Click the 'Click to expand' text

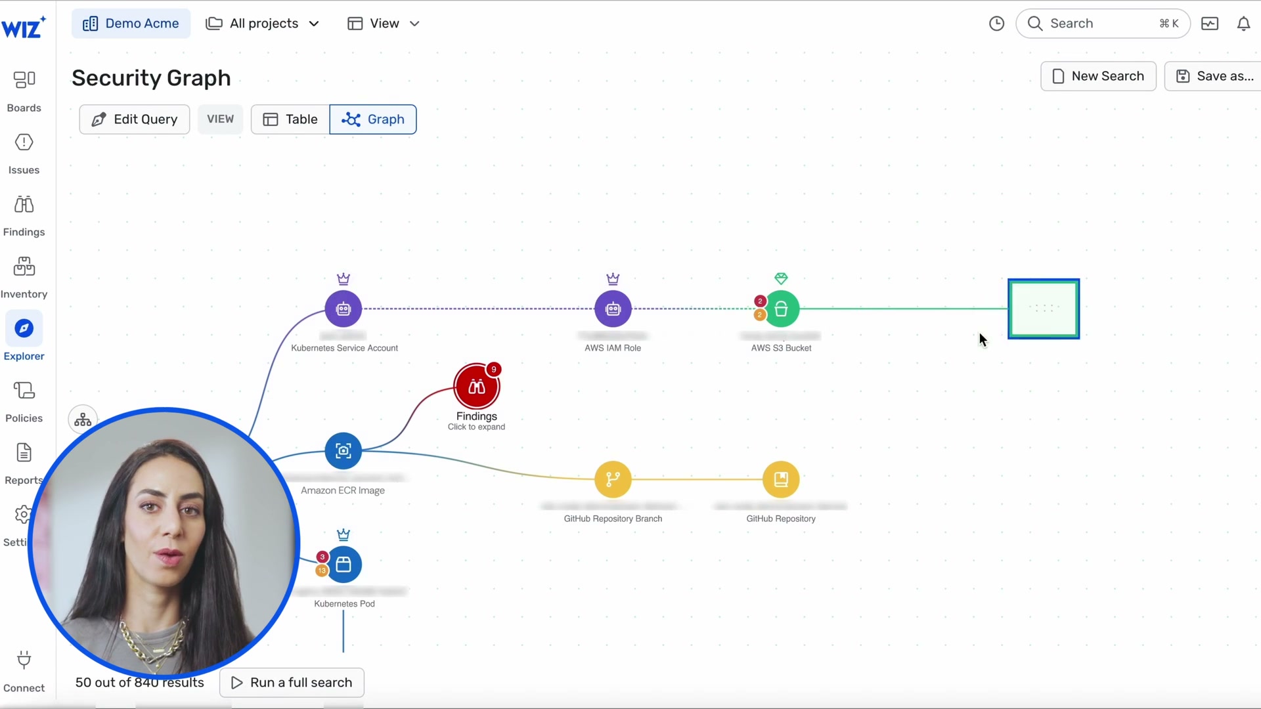click(476, 427)
